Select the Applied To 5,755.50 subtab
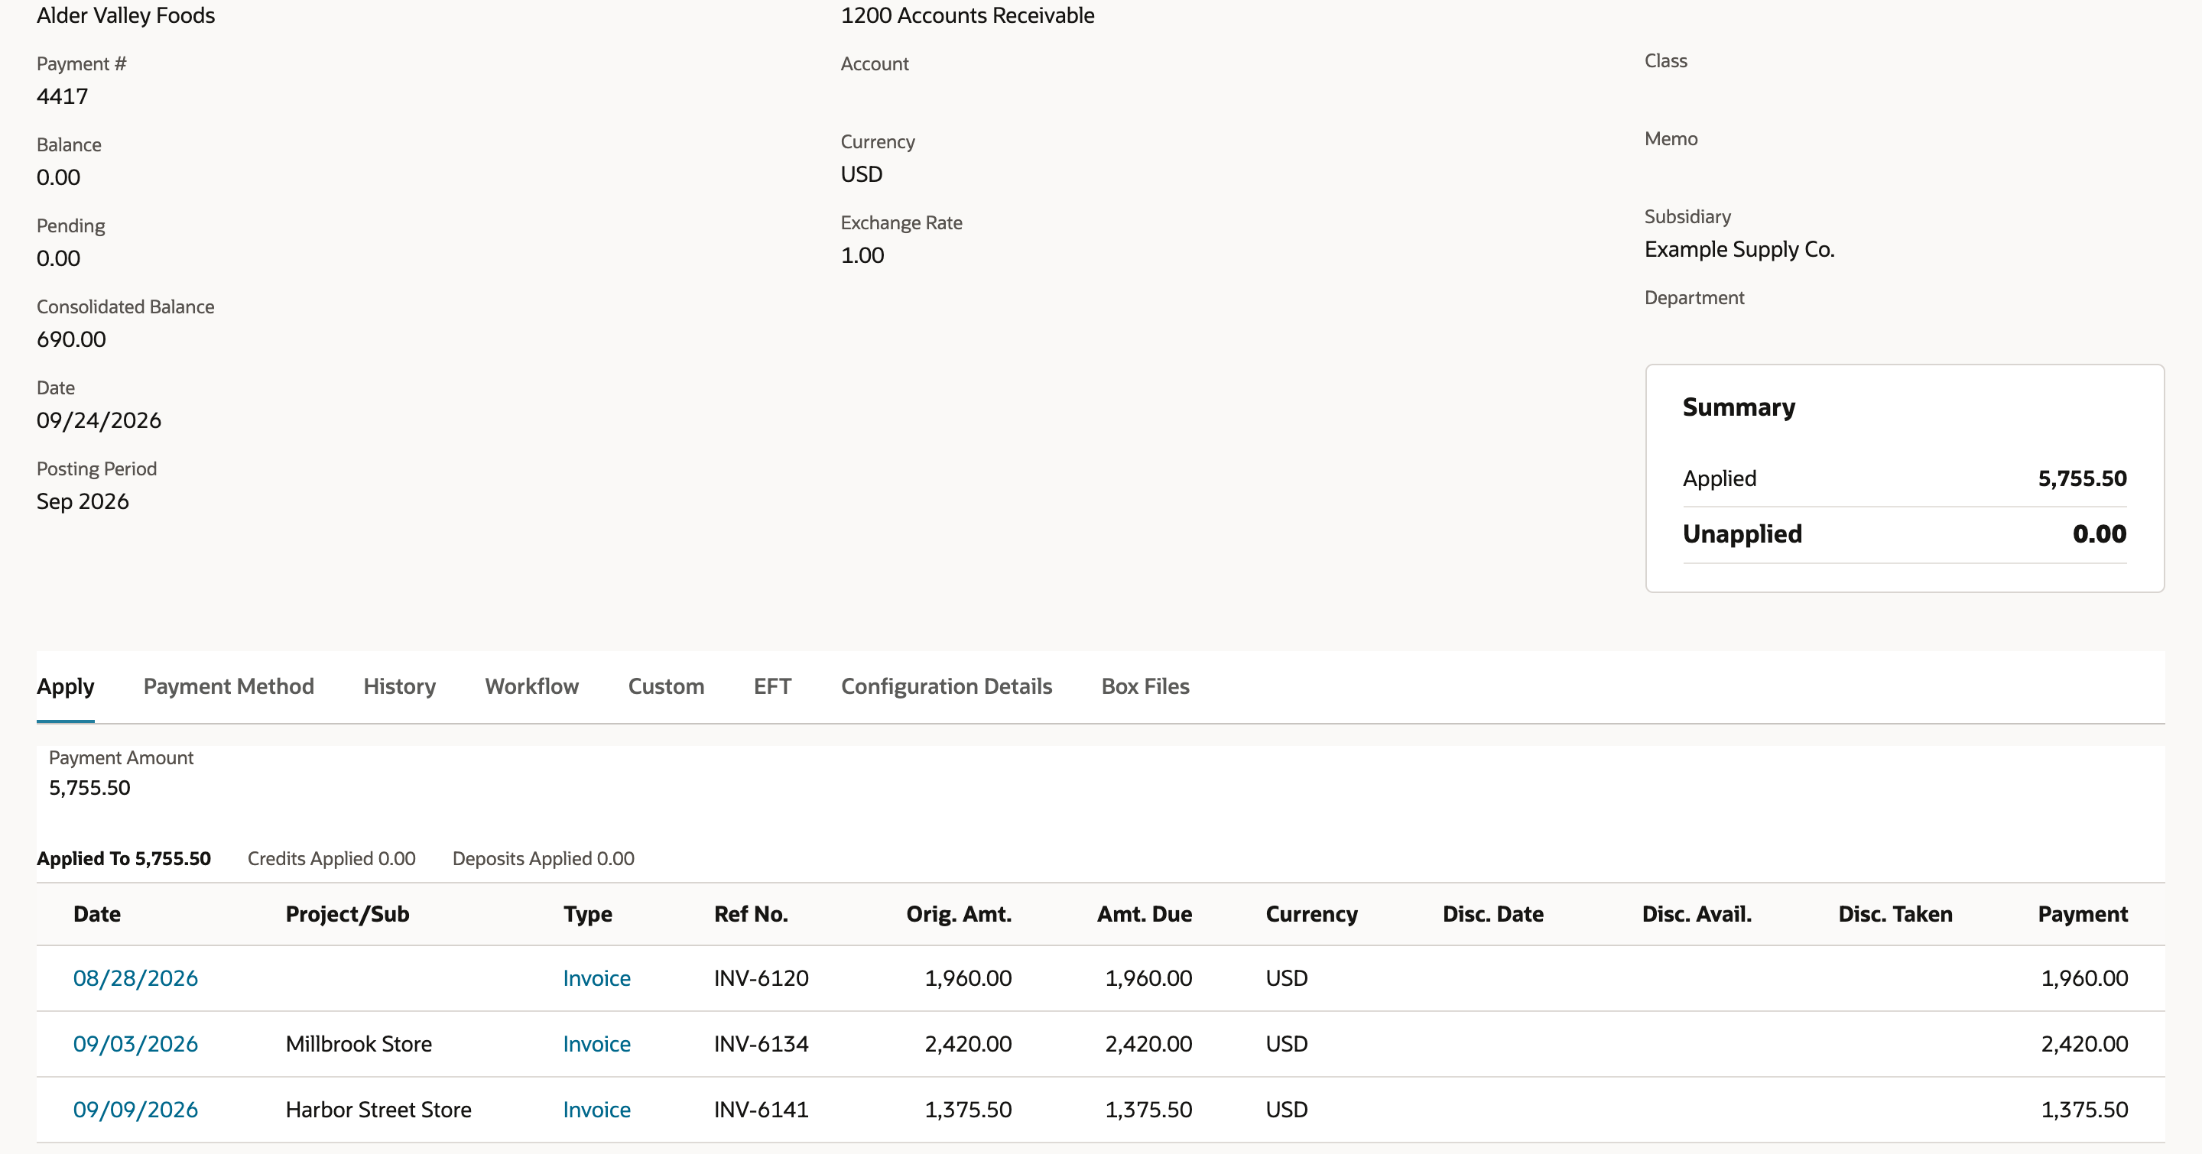Viewport: 2202px width, 1154px height. point(124,858)
